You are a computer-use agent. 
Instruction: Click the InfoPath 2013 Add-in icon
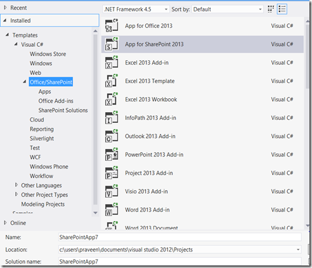click(112, 117)
